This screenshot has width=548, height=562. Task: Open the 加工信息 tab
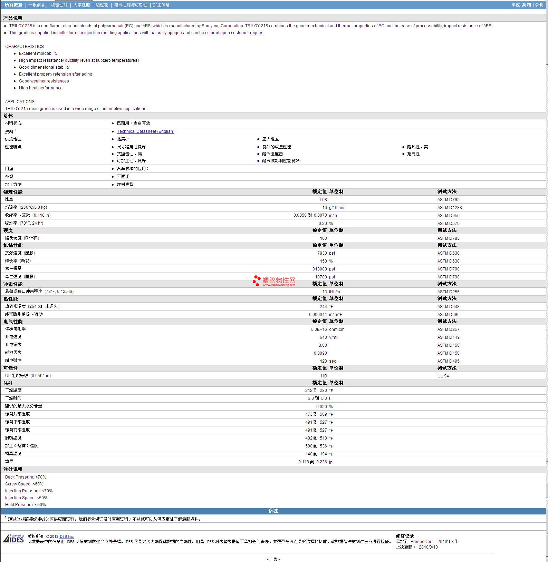161,5
